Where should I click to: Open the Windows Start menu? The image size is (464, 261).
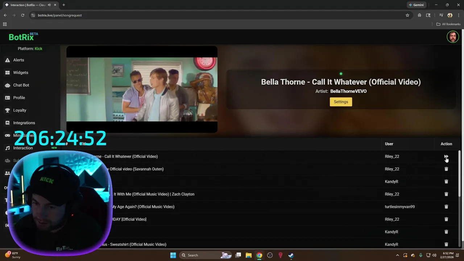[x=173, y=255]
